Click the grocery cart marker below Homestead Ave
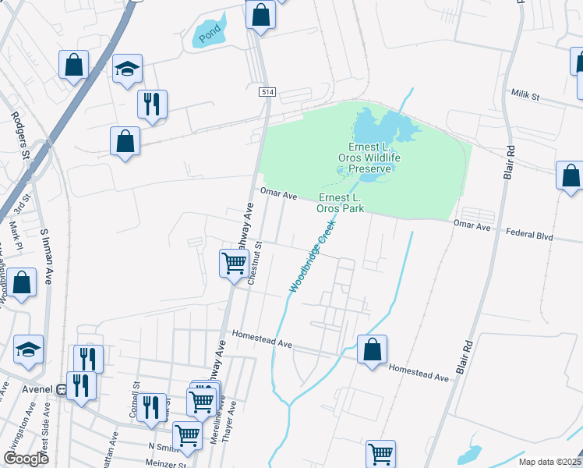Image resolution: width=583 pixels, height=468 pixels. [380, 455]
